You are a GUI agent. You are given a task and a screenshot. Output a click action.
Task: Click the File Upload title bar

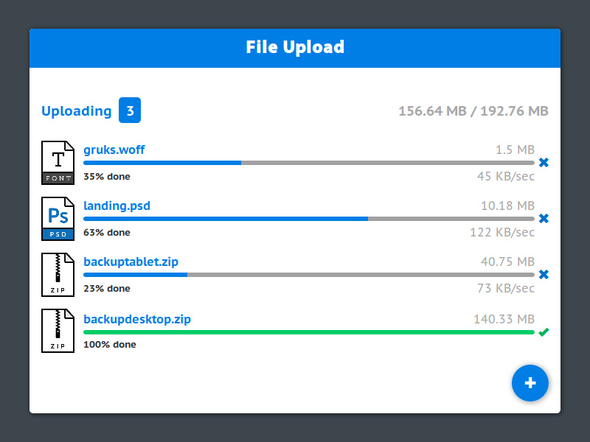click(295, 47)
